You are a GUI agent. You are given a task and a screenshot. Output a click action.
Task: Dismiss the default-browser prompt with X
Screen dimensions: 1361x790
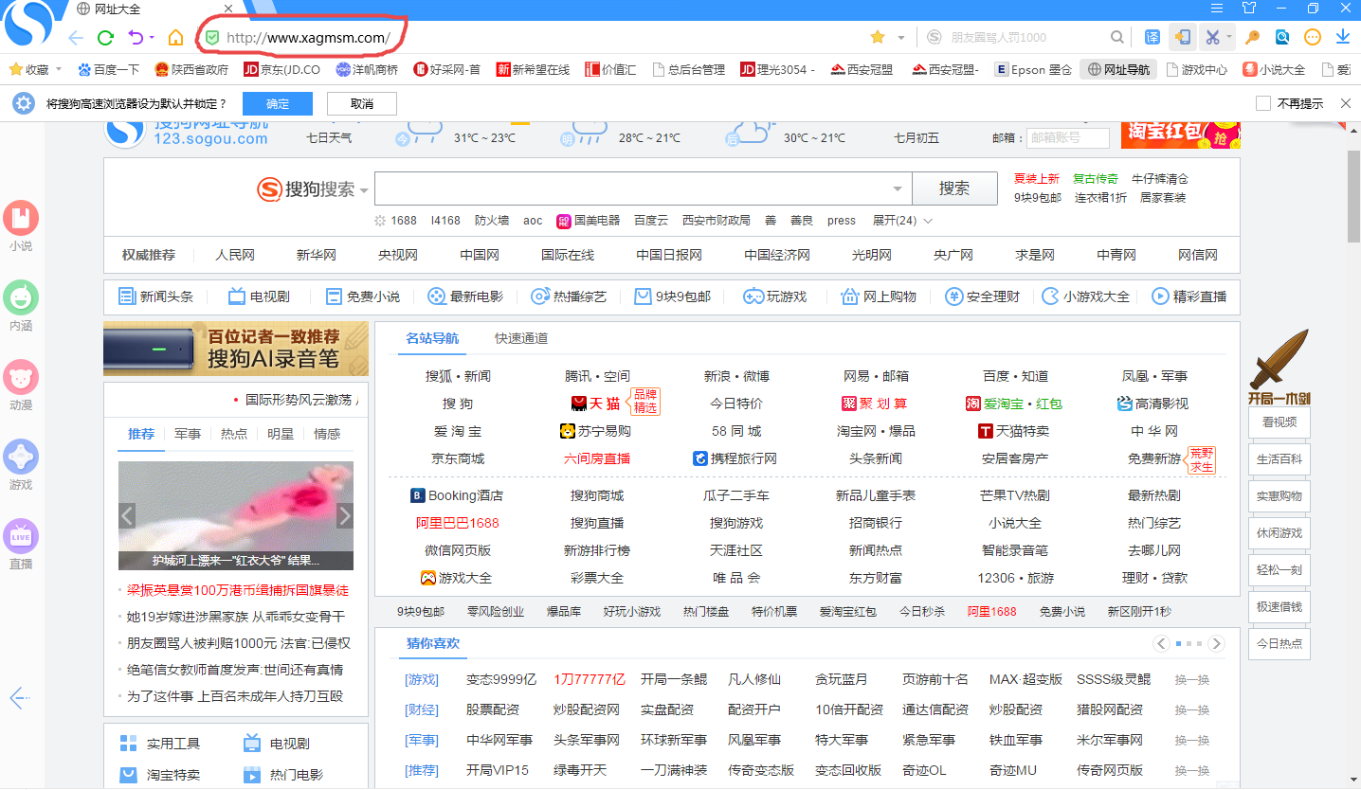point(1345,103)
